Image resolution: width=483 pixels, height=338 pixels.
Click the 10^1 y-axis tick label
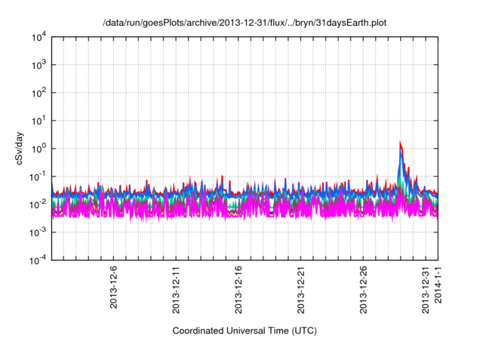coord(36,121)
